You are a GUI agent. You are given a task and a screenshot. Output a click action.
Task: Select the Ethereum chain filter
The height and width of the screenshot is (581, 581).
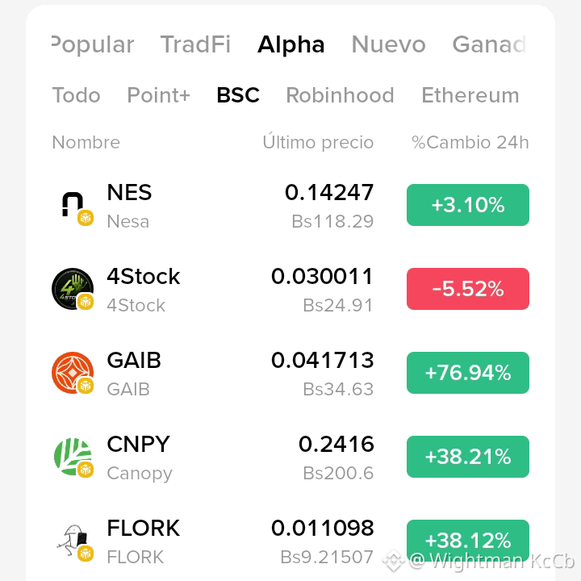pos(470,95)
